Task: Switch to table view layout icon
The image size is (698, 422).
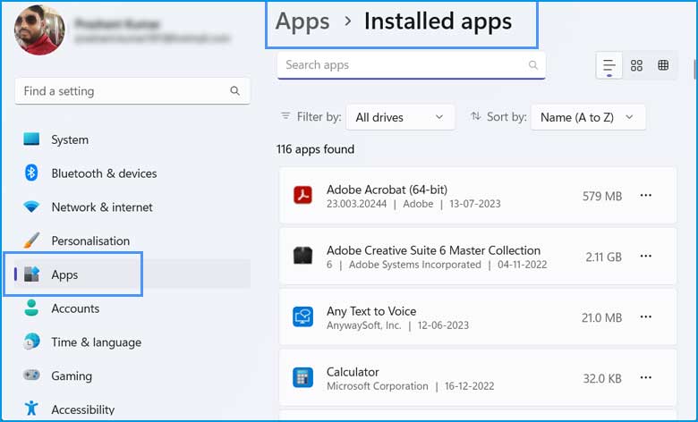Action: pos(663,65)
